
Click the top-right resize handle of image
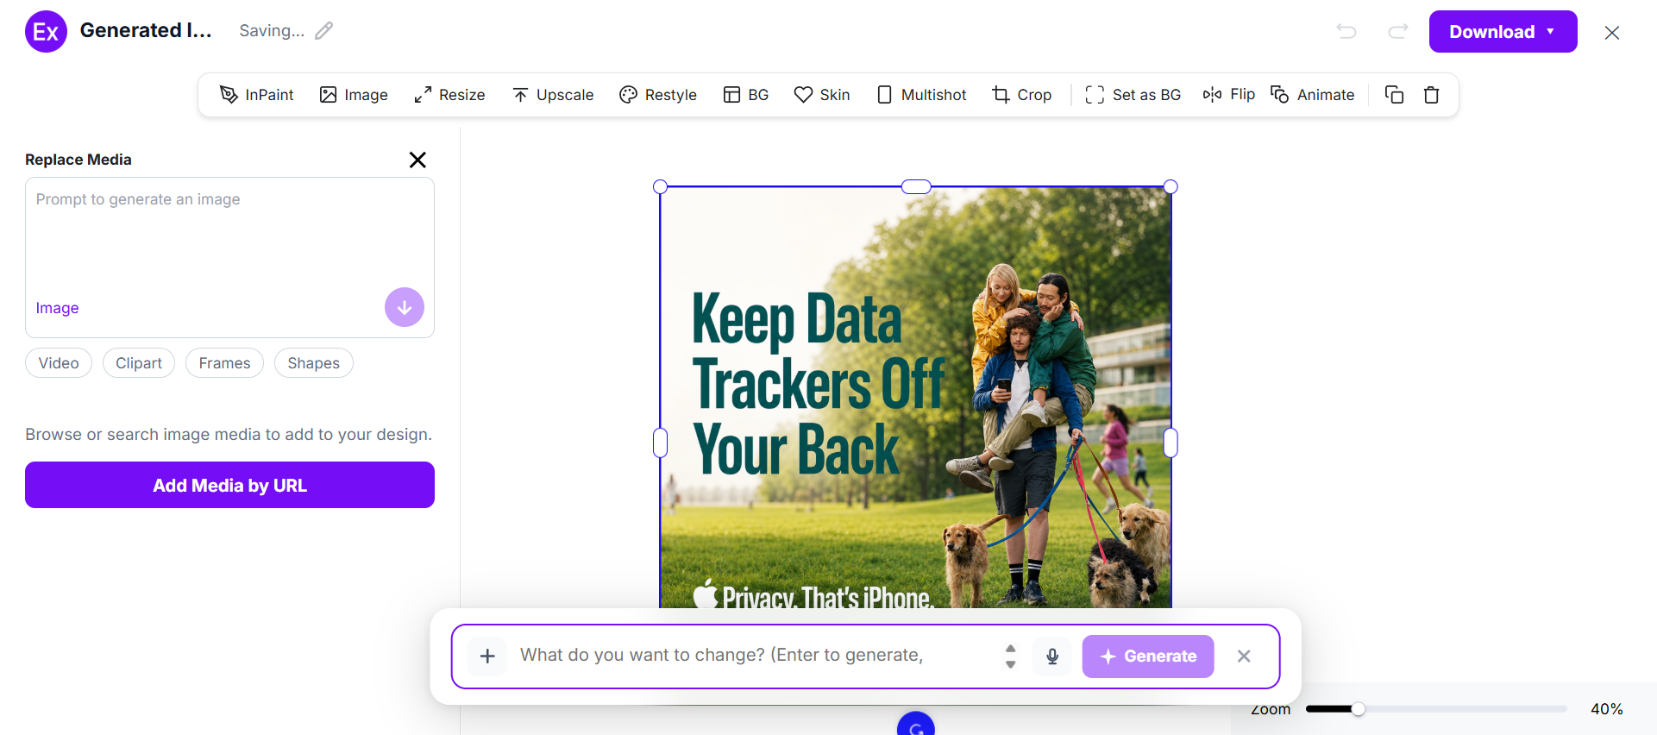point(1171,187)
